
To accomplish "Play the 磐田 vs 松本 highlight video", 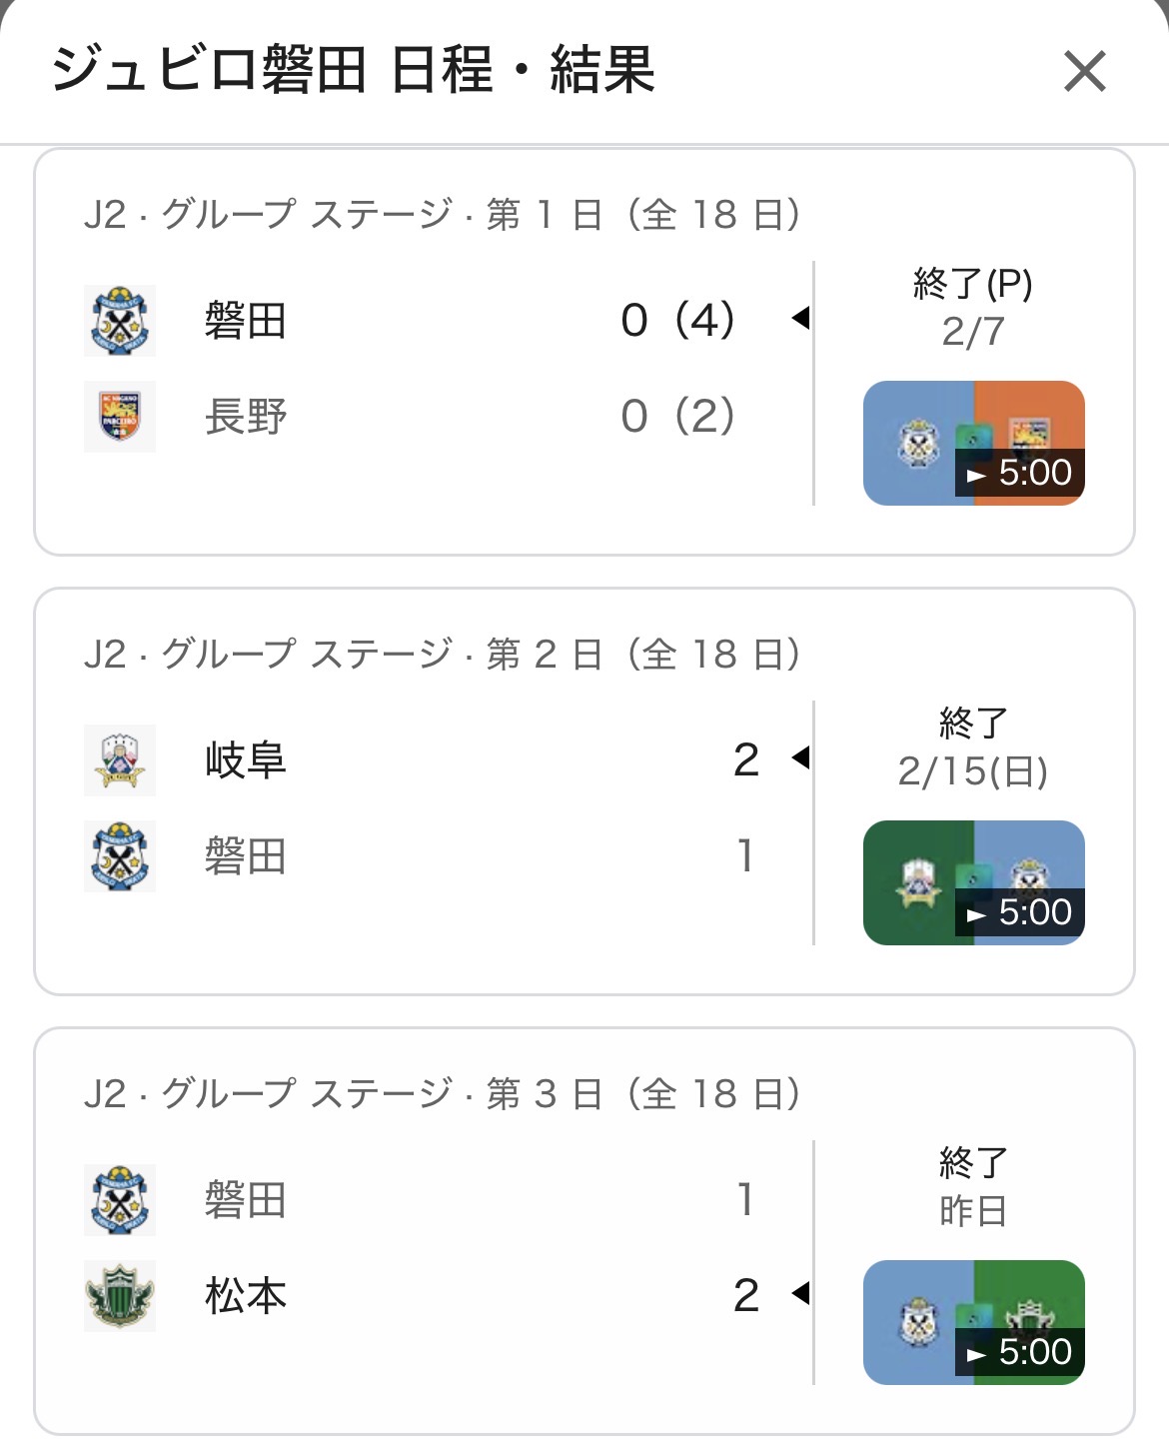I will click(x=973, y=1322).
